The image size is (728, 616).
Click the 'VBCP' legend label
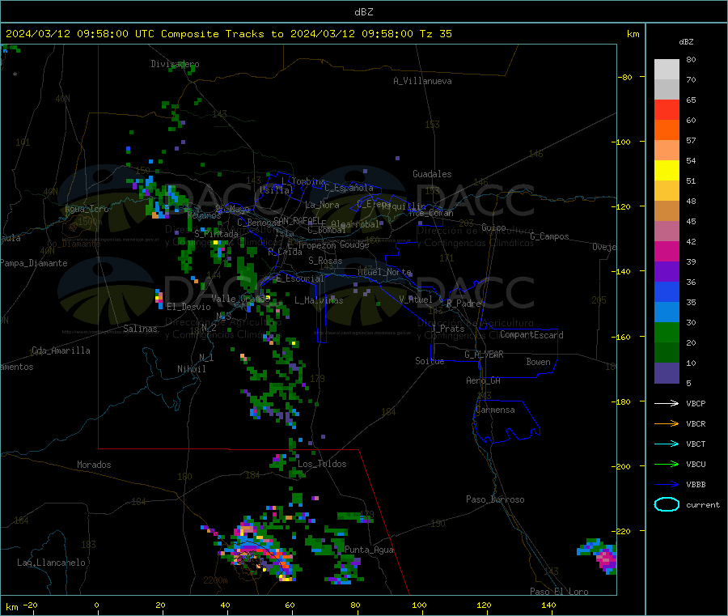point(696,404)
